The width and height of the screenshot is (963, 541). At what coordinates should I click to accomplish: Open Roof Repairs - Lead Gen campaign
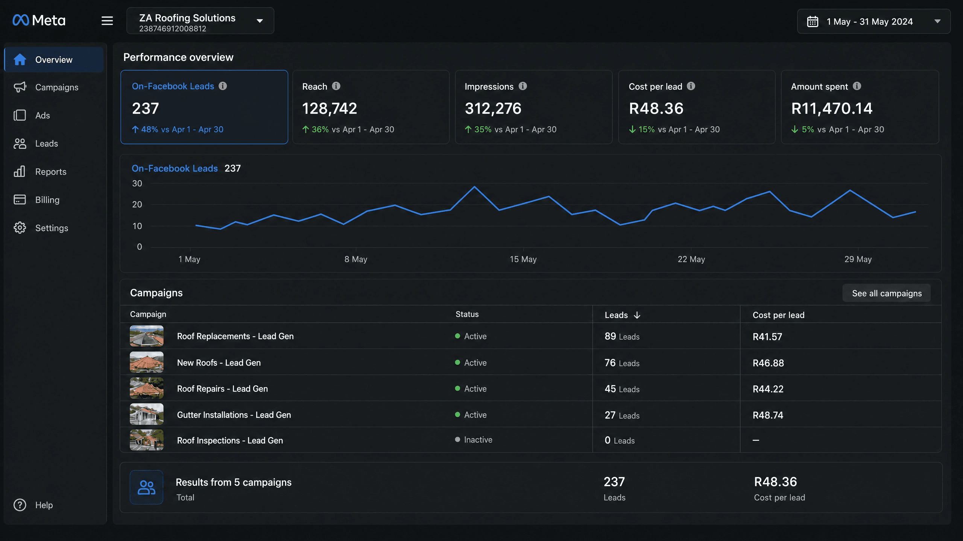(x=222, y=389)
